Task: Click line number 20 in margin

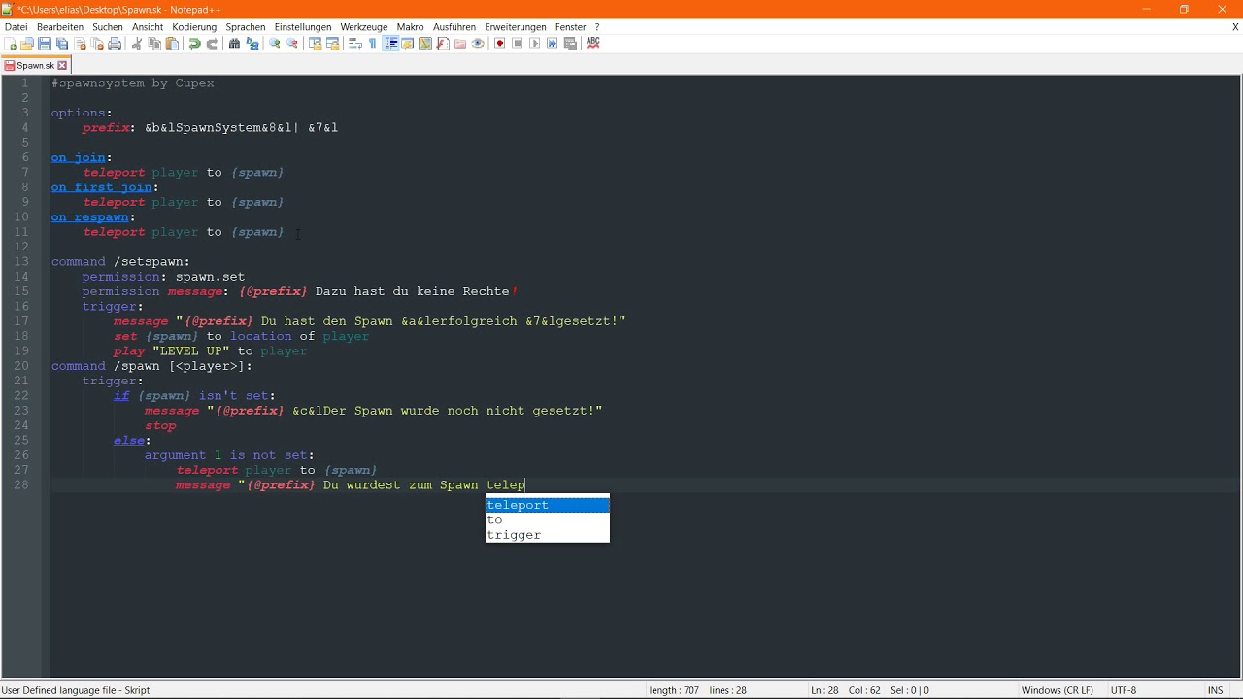Action: (21, 366)
